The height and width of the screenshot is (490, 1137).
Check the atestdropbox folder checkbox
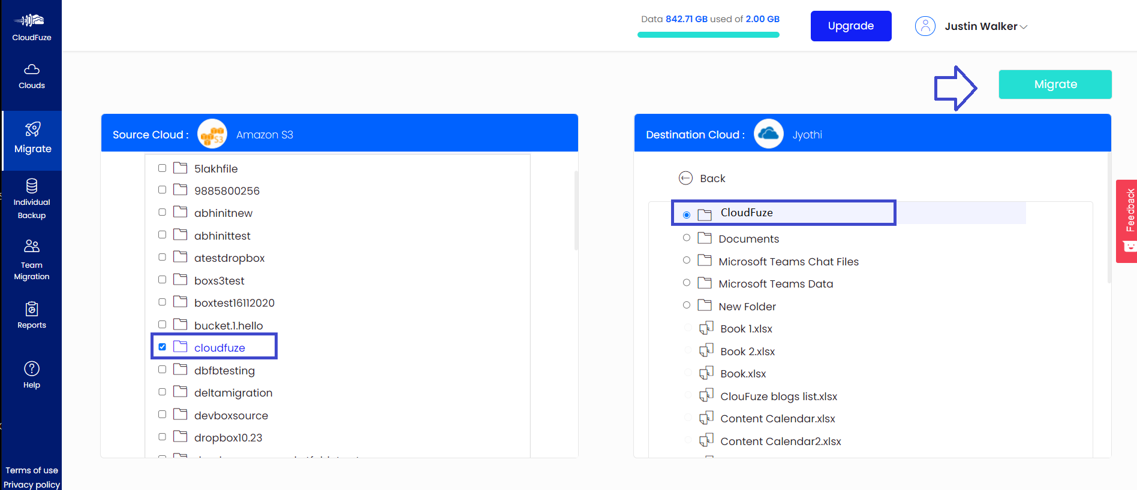(162, 257)
